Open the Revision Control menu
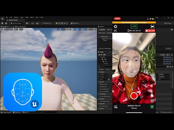Screen dimensions: 174x130 point(167,112)
